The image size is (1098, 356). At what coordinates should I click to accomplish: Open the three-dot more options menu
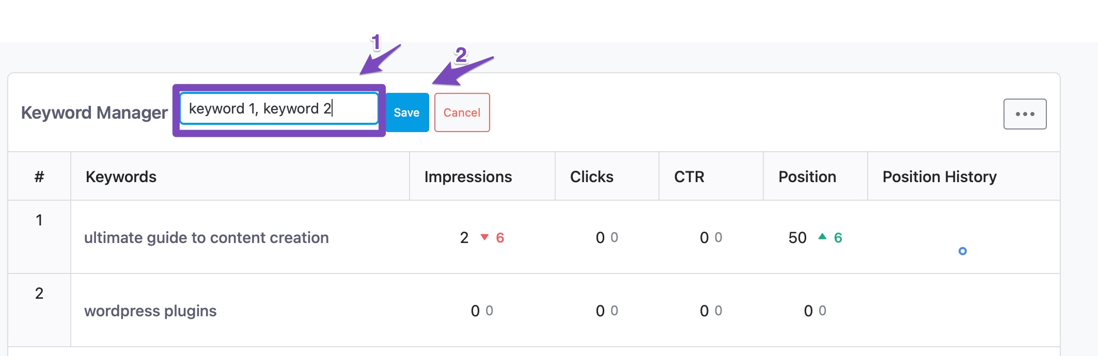(x=1025, y=114)
